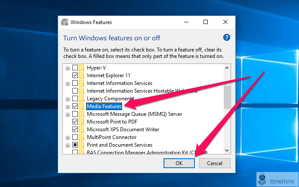
Task: Expand the Media Features node
Action: tap(68, 107)
